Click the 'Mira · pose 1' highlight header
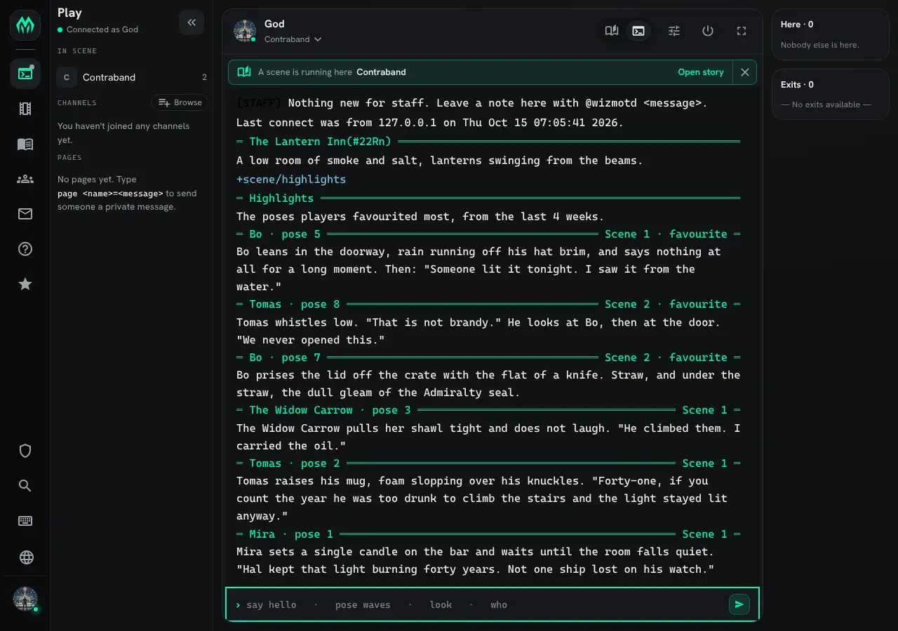Screen dimensions: 898x631 pos(291,534)
